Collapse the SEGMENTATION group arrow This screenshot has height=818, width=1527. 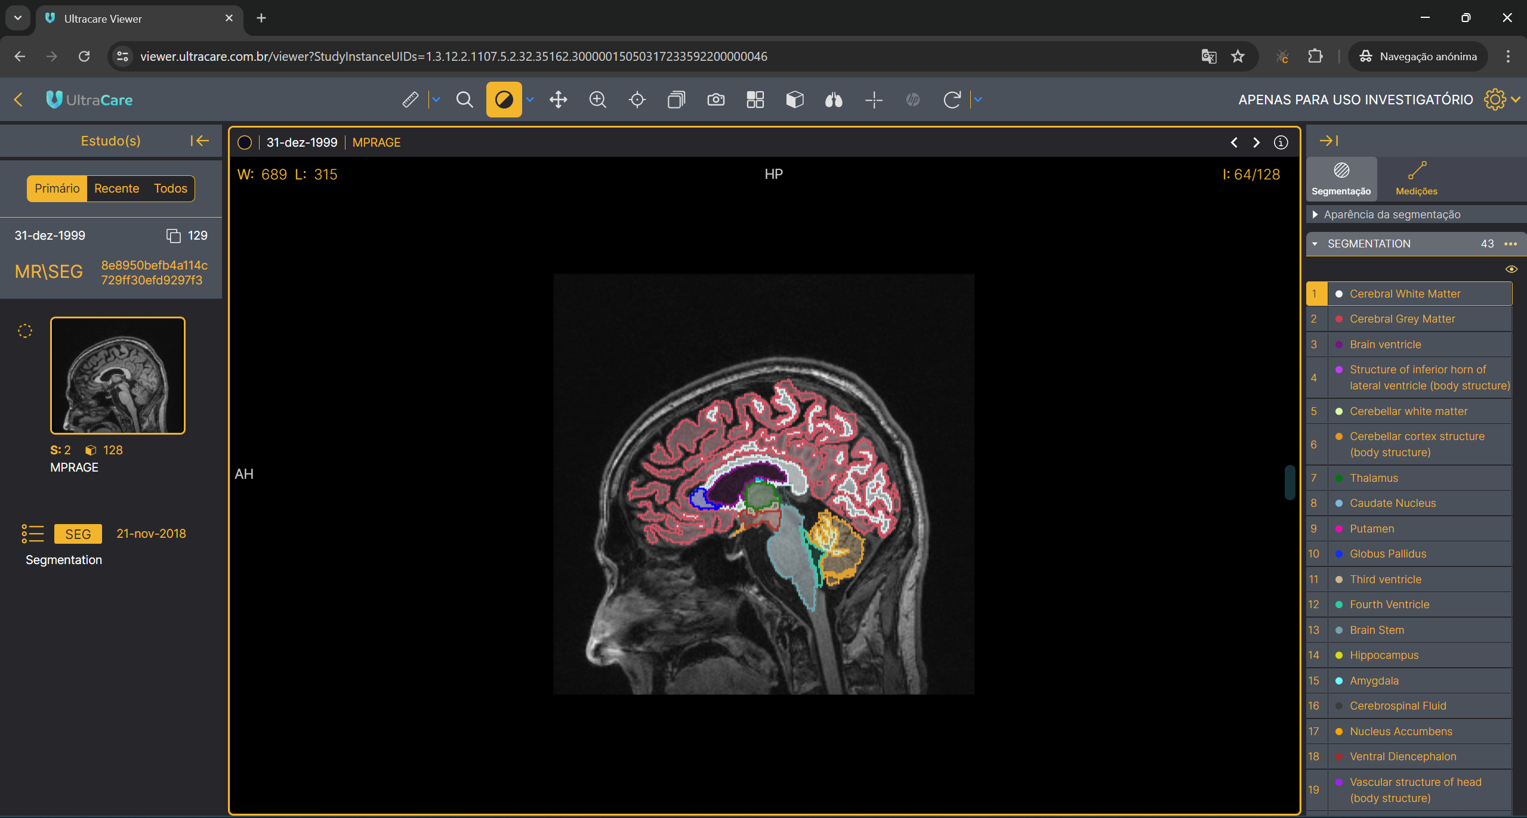point(1315,244)
